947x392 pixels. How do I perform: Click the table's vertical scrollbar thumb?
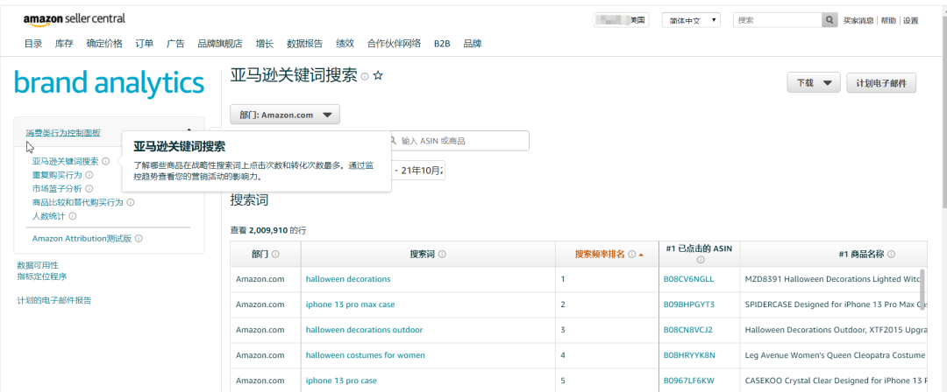point(922,288)
